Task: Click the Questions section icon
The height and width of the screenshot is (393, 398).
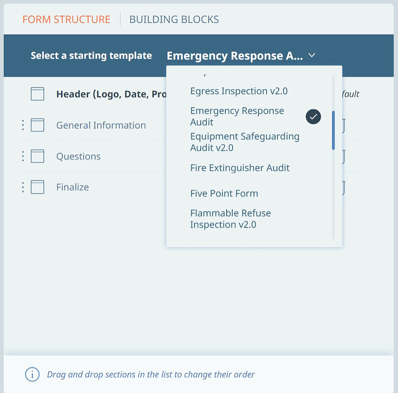Action: pos(37,156)
